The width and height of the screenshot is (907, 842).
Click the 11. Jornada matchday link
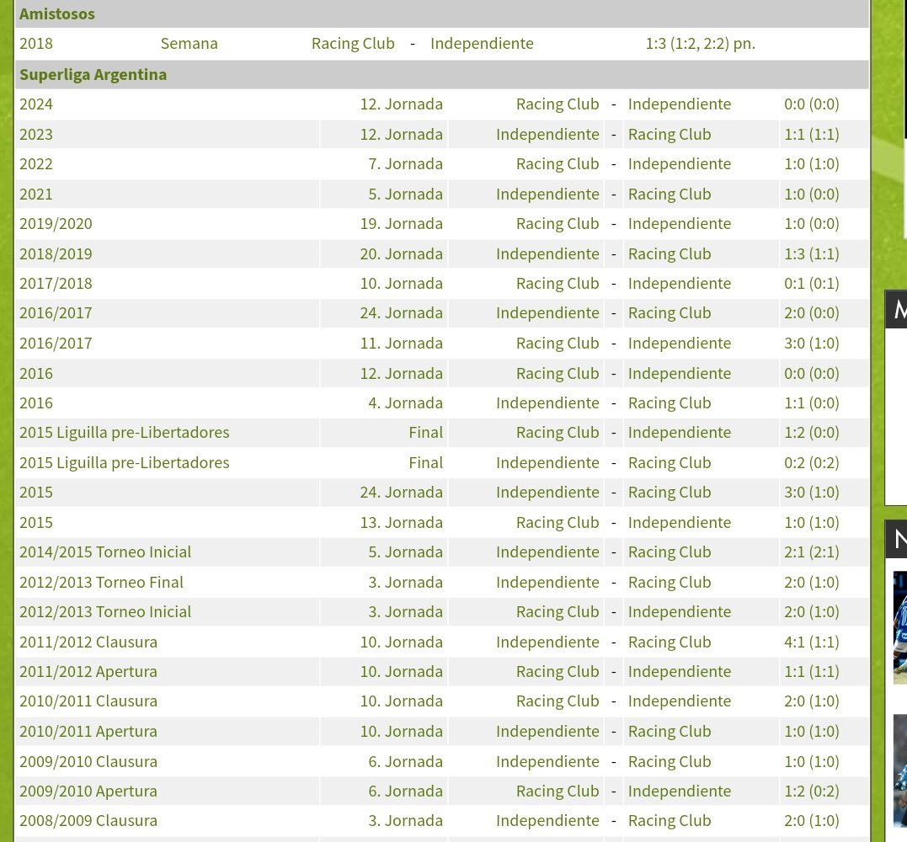pyautogui.click(x=402, y=343)
